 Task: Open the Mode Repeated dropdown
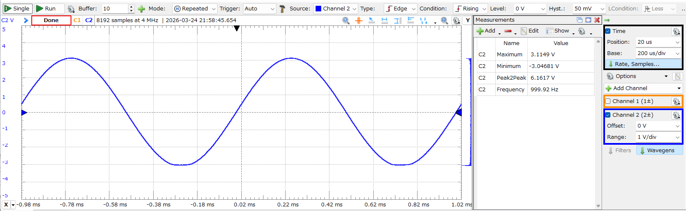click(x=195, y=9)
